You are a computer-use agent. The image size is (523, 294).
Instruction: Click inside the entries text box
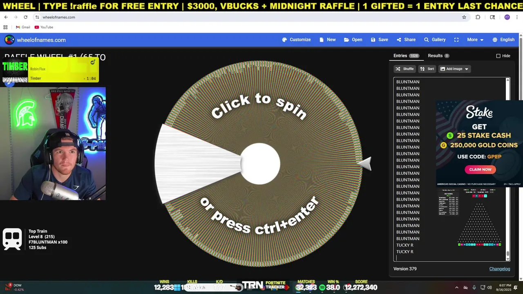[451, 169]
